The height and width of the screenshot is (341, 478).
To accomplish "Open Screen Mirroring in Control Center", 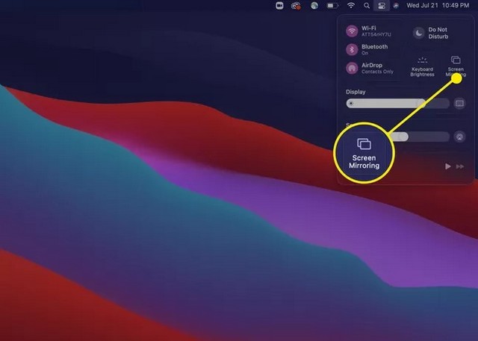I will pos(456,66).
